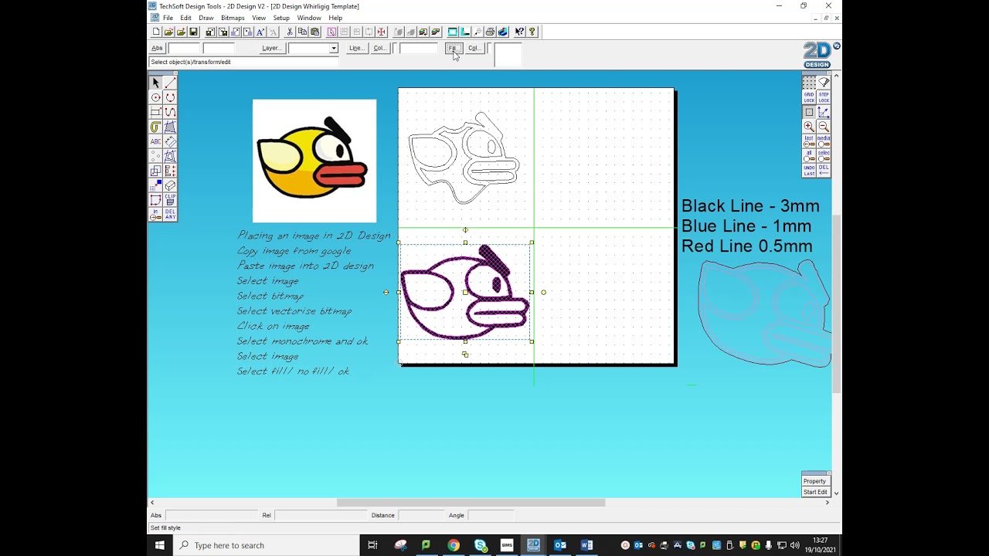The width and height of the screenshot is (989, 556).
Task: Click the UNDO LAST button
Action: [809, 171]
